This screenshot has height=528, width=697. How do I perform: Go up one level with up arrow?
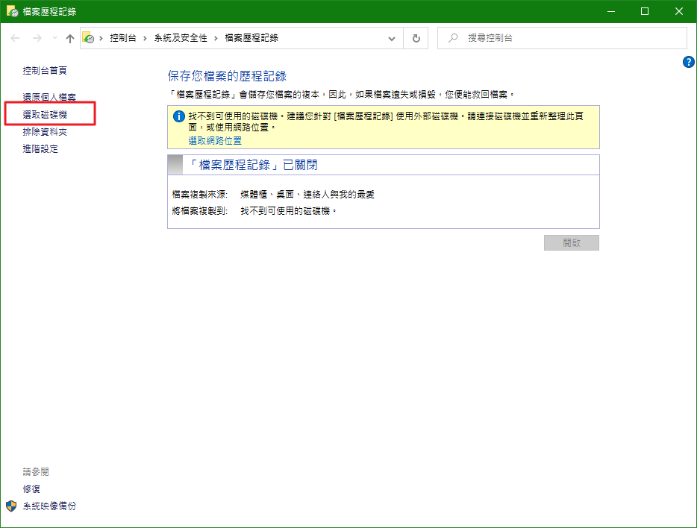click(70, 38)
